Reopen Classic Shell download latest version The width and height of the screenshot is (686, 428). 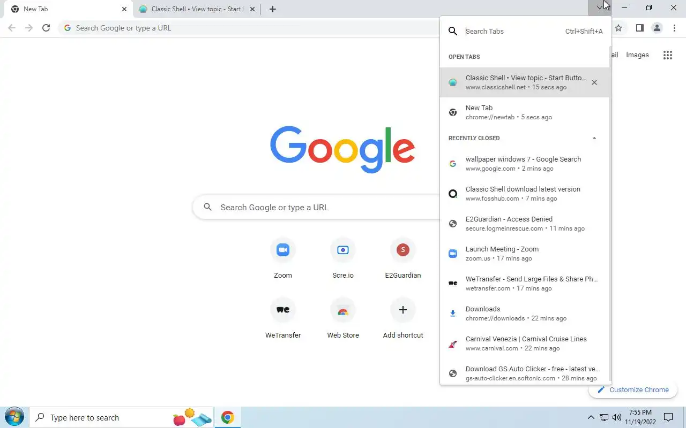click(525, 194)
